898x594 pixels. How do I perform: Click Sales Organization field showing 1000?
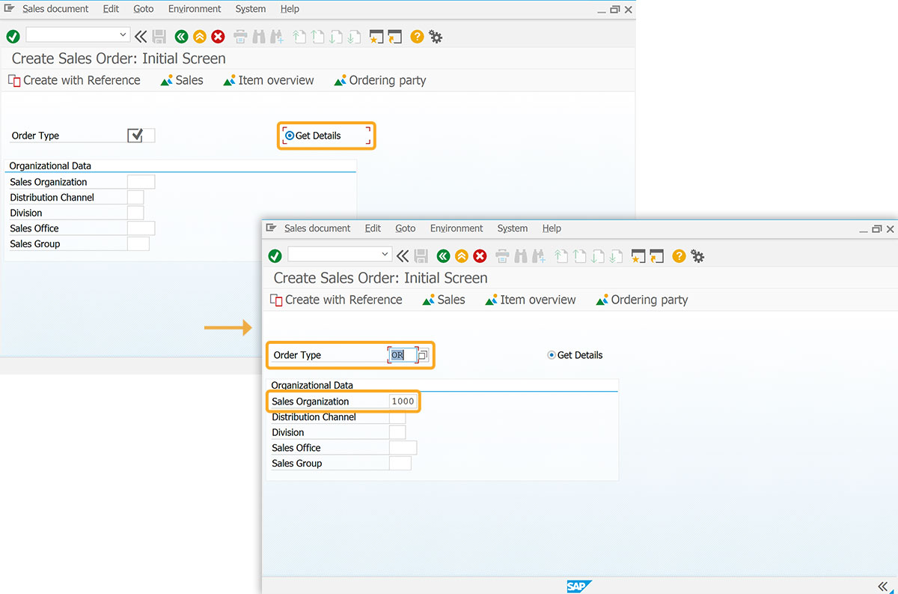coord(403,401)
